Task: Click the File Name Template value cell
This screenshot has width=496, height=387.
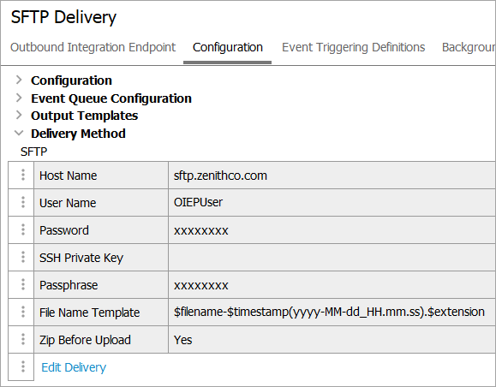Action: (x=332, y=312)
